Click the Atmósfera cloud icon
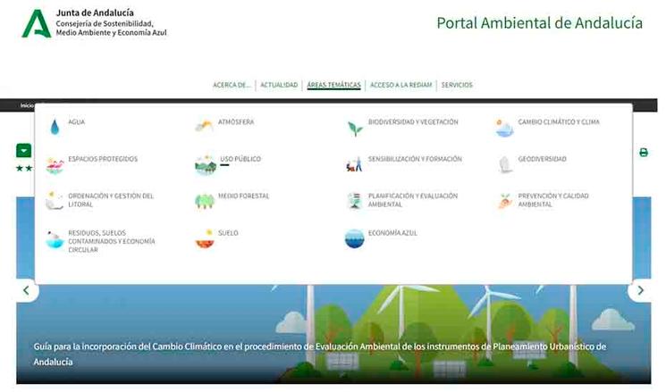Screen dimensions: 666x392 [204, 126]
